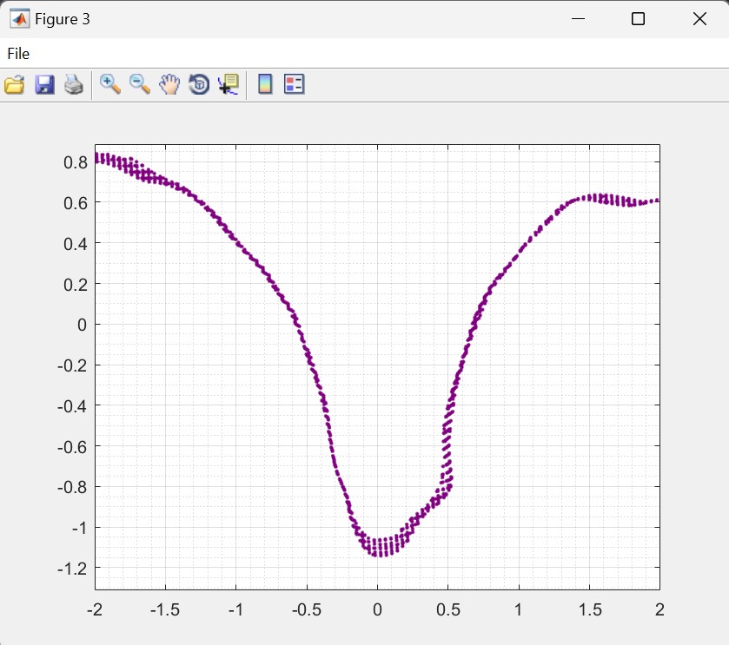Viewport: 729px width, 645px height.
Task: Toggle the legend using the Insert Legend icon
Action: 295,84
